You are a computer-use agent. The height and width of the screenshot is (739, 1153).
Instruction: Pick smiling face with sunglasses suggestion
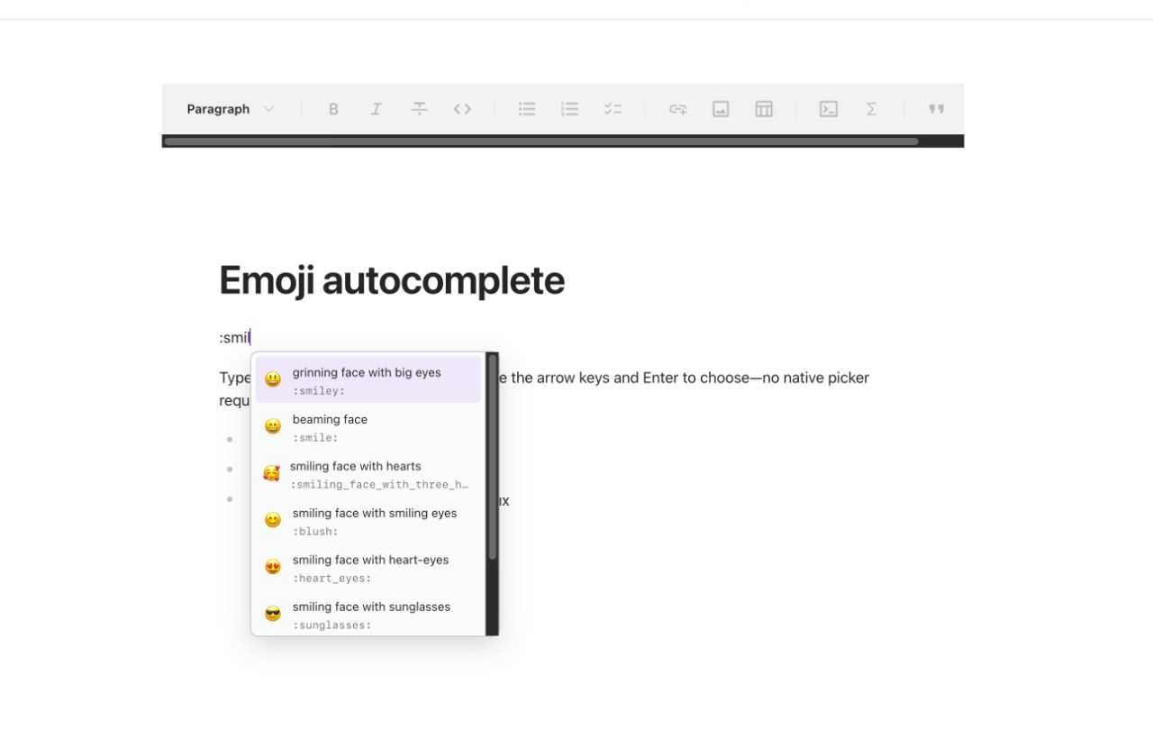368,614
